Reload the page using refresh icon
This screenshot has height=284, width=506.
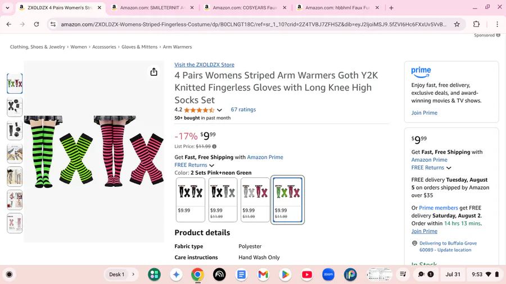pyautogui.click(x=37, y=24)
